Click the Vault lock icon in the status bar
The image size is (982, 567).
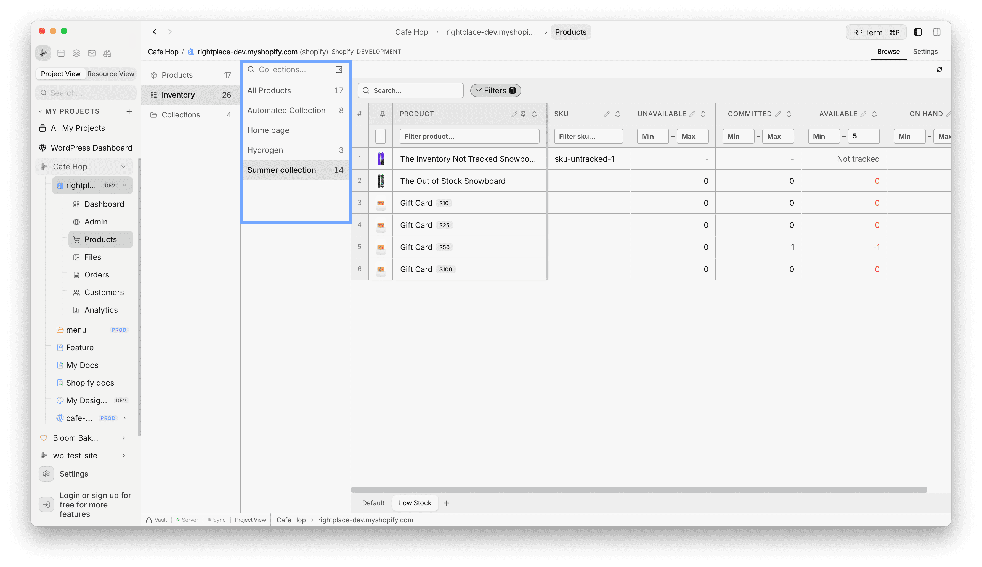click(149, 520)
